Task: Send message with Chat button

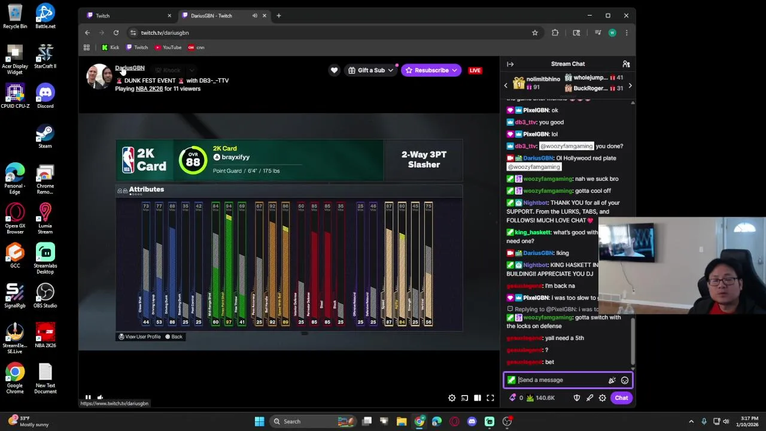Action: [621, 398]
